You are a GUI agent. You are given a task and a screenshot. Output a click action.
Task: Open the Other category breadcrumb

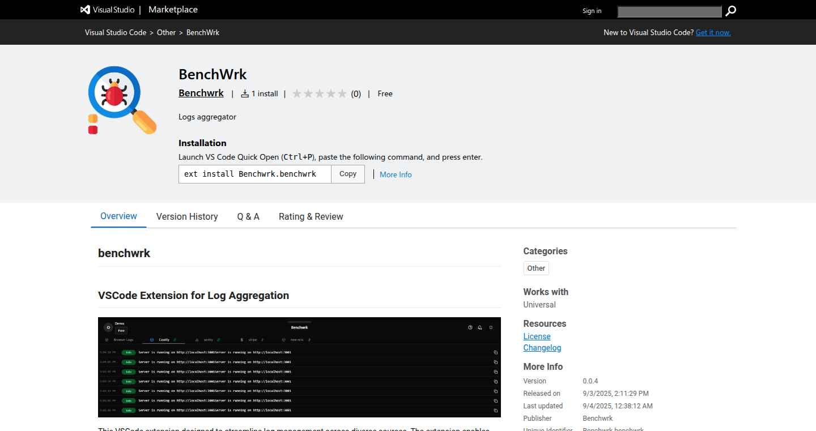coord(166,32)
